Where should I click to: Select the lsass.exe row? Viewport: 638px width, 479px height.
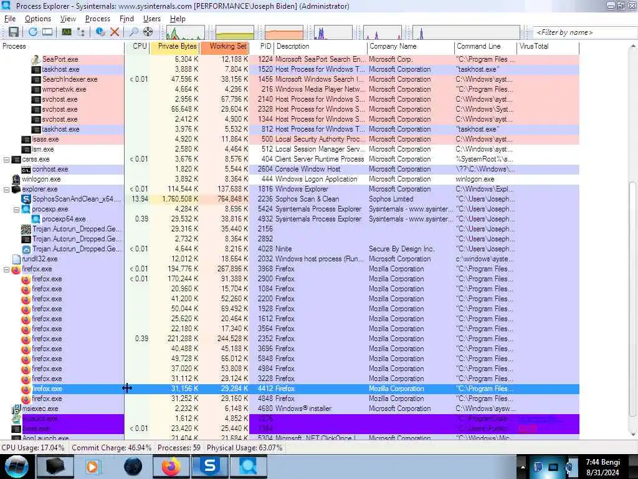(x=290, y=139)
